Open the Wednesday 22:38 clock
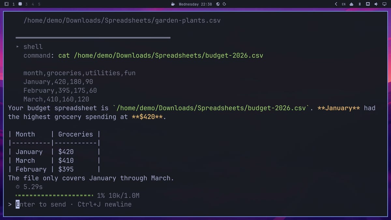 pyautogui.click(x=195, y=4)
